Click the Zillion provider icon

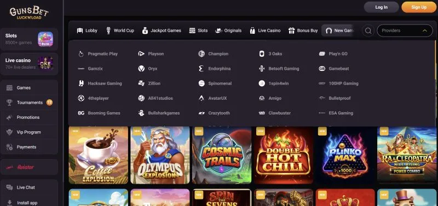[x=141, y=83]
